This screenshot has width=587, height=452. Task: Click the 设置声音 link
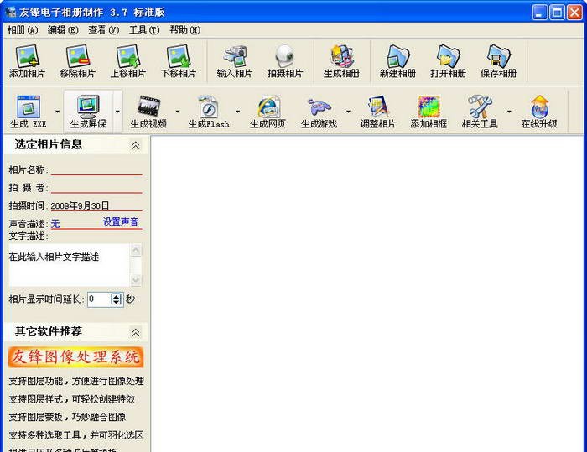pos(121,221)
